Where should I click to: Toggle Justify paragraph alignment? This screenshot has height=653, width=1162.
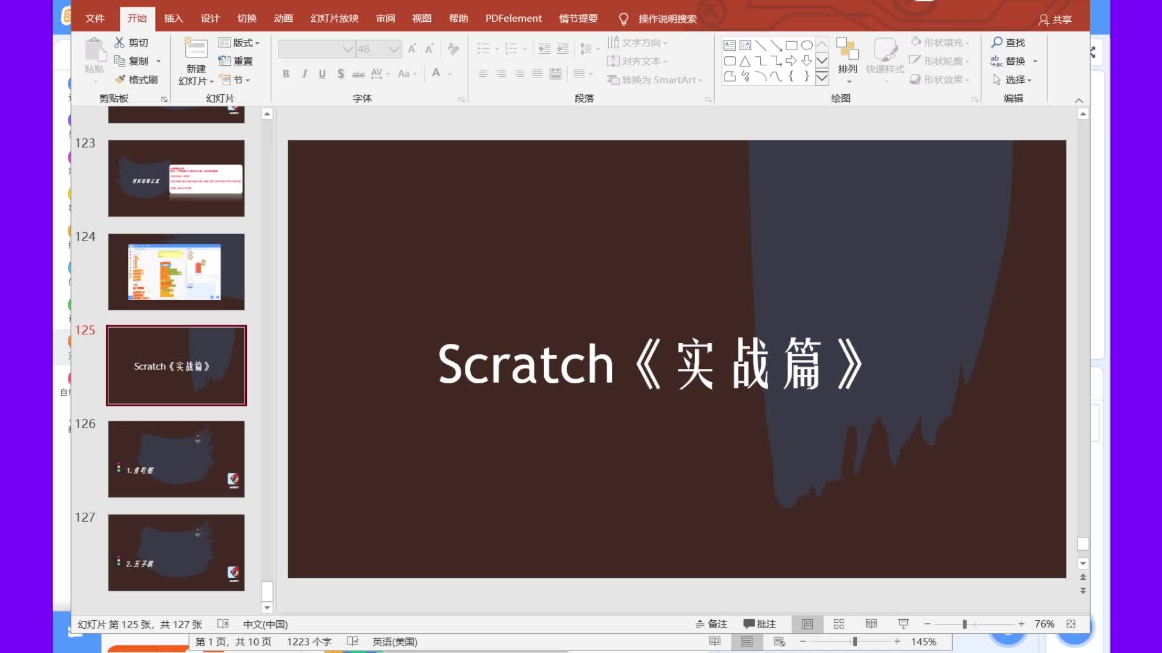537,74
